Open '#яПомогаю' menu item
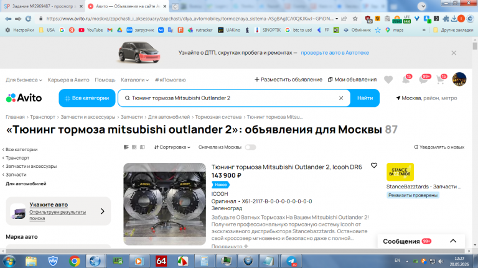This screenshot has width=478, height=268. tap(170, 80)
